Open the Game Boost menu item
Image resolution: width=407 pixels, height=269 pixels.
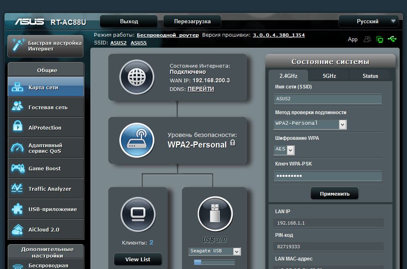[46, 168]
